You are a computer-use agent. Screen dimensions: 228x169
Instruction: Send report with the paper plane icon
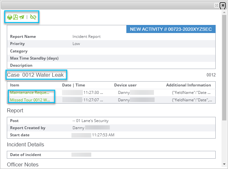click(21, 17)
